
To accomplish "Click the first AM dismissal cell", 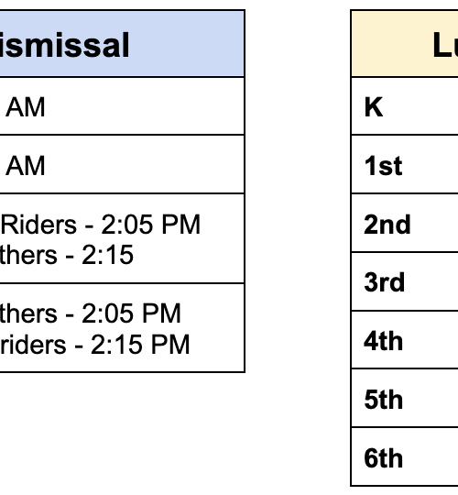I will (x=122, y=106).
